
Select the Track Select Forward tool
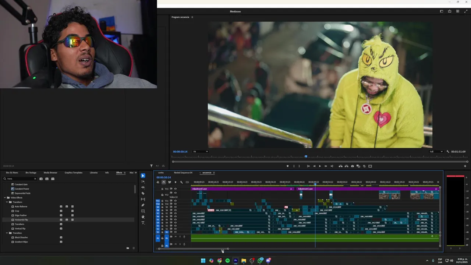coord(143,181)
